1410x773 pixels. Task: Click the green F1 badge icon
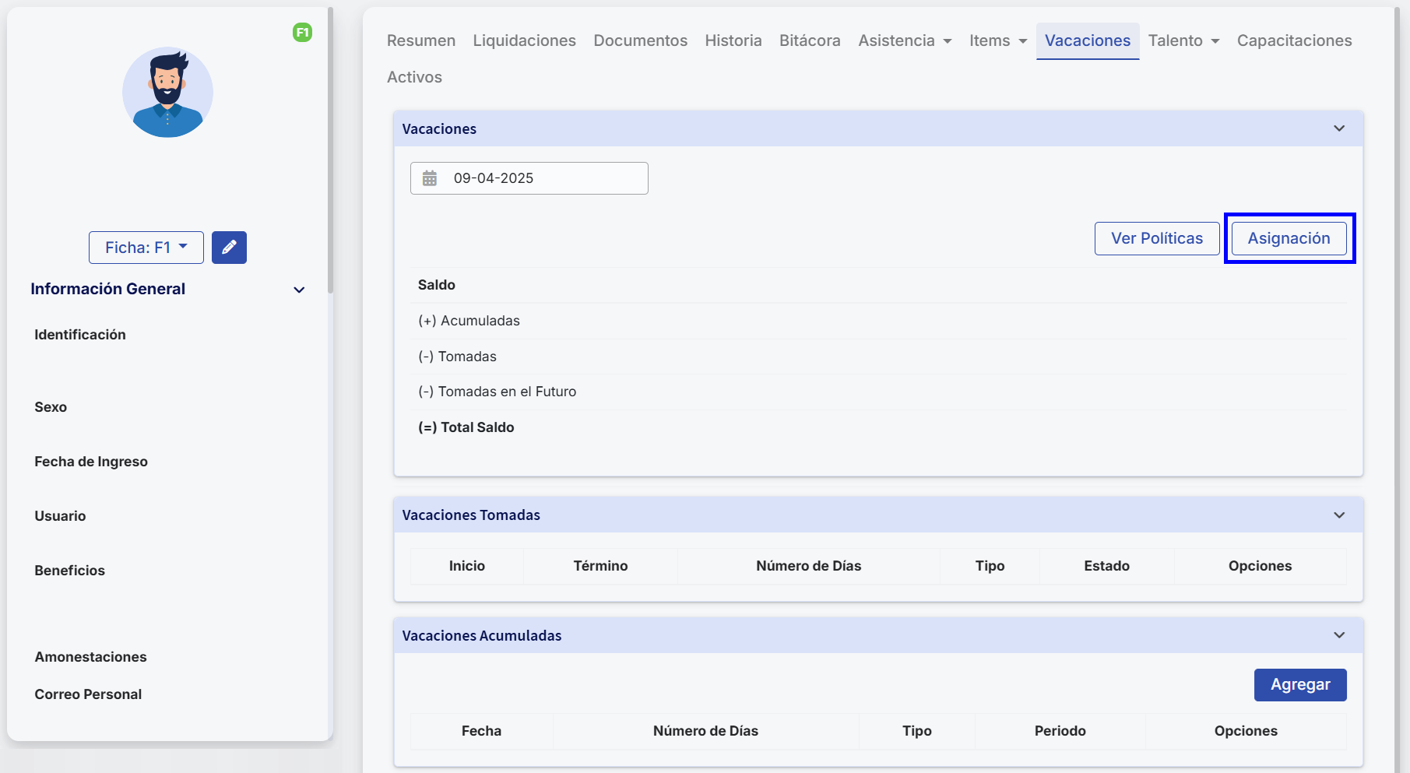click(x=302, y=33)
